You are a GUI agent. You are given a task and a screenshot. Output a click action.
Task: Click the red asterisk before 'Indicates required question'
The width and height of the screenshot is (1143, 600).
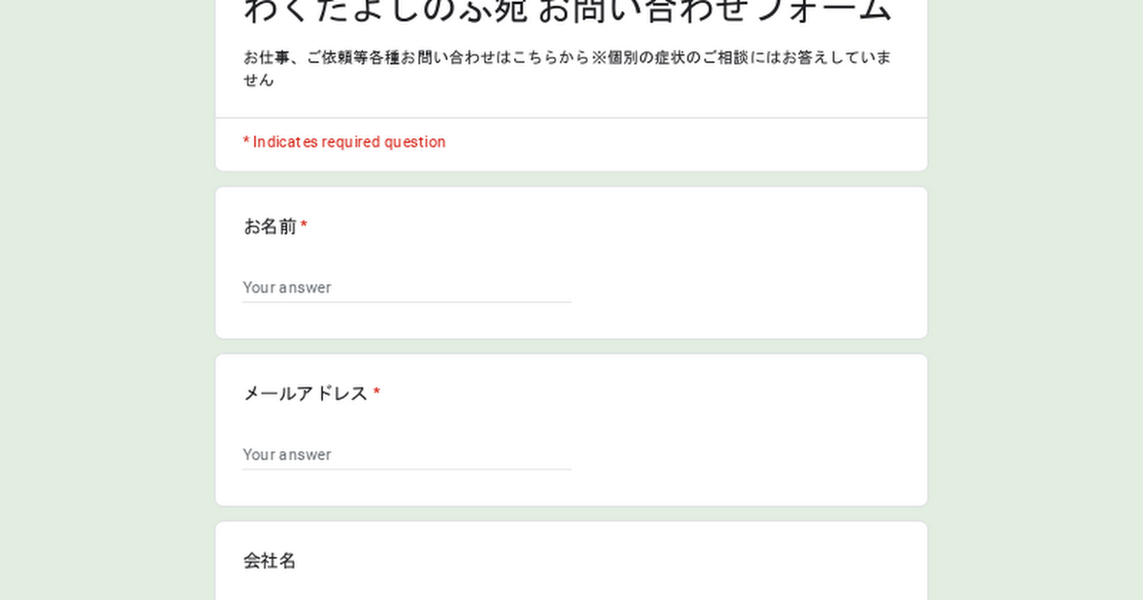[246, 142]
